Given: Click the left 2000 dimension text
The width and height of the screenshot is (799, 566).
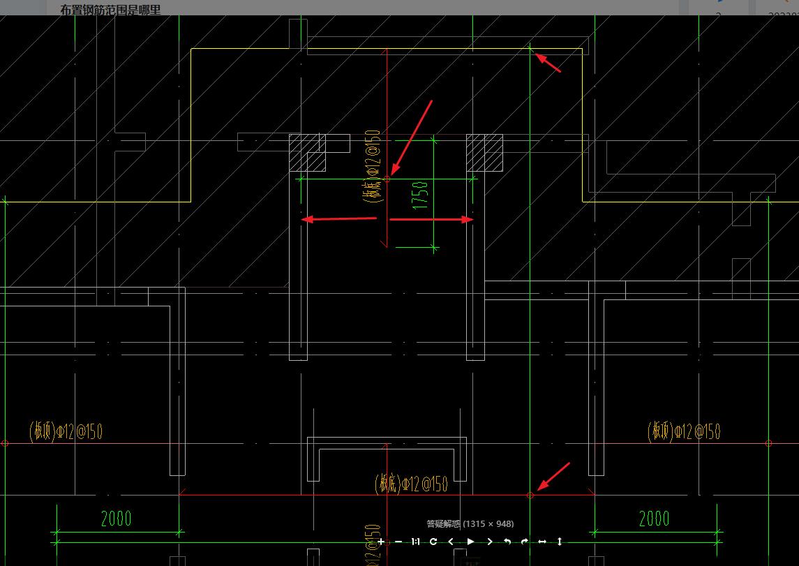Looking at the screenshot, I should coord(116,519).
